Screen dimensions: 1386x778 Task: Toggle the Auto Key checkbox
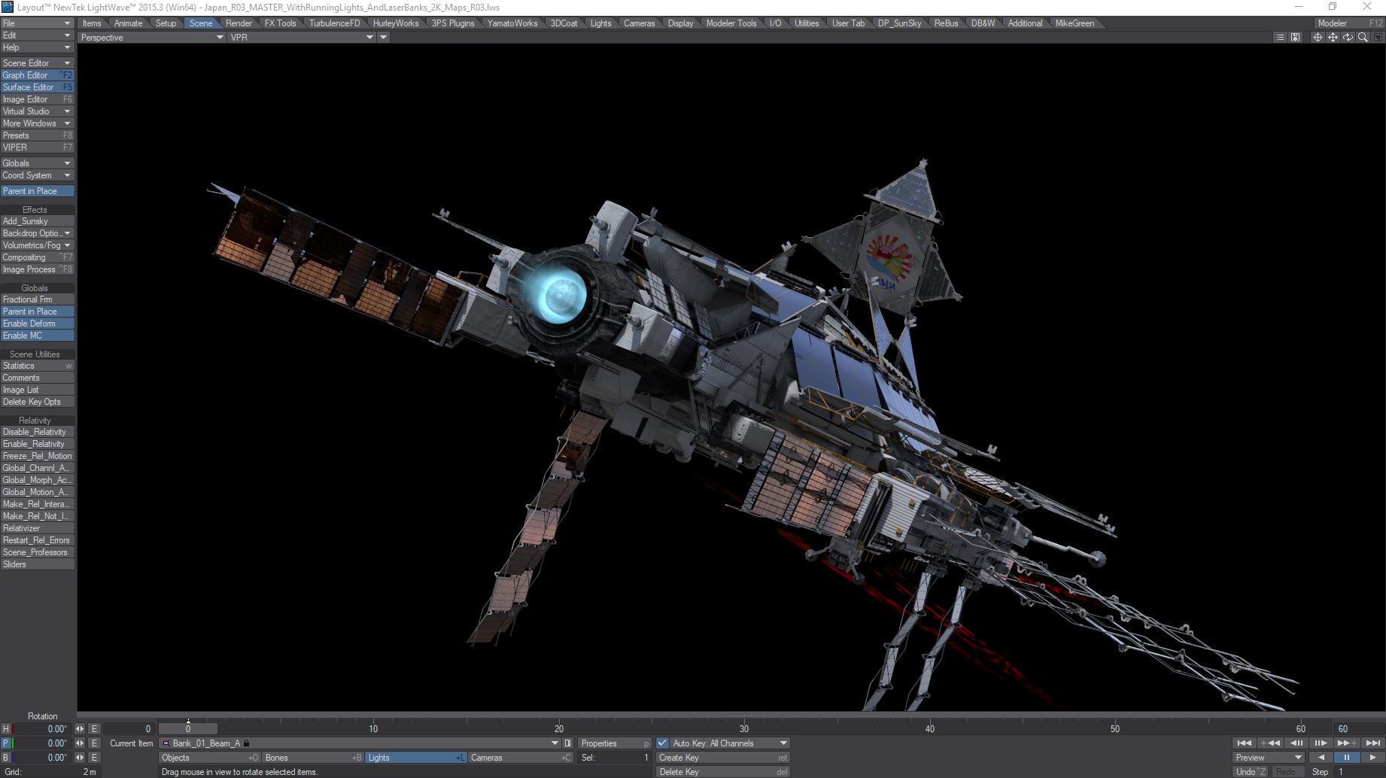662,743
